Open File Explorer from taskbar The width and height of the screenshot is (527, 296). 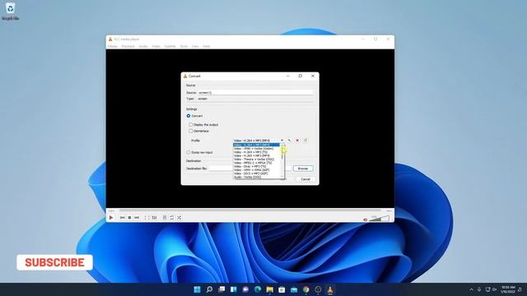coord(270,289)
